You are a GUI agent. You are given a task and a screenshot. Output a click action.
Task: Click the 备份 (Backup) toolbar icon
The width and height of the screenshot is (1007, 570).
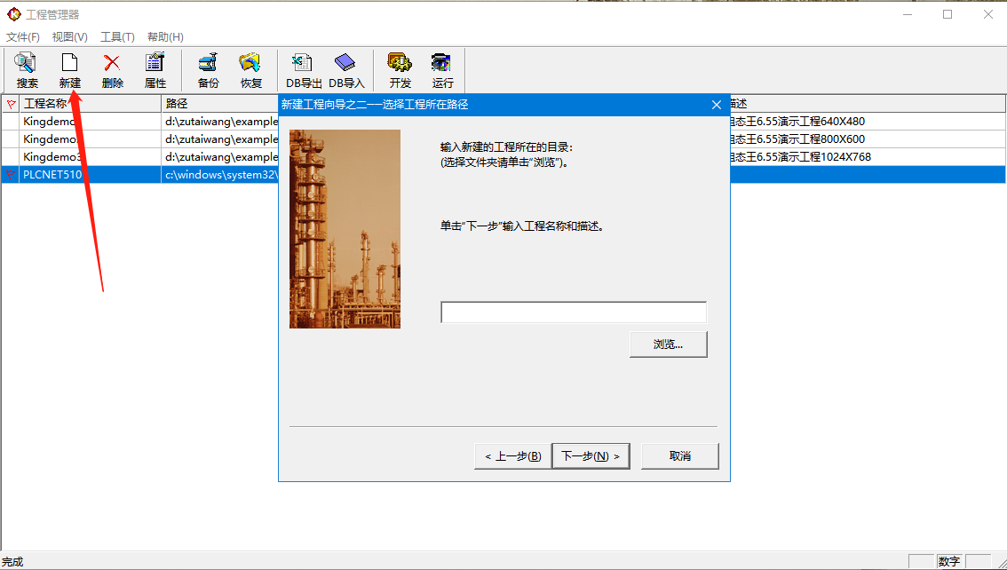click(x=208, y=70)
